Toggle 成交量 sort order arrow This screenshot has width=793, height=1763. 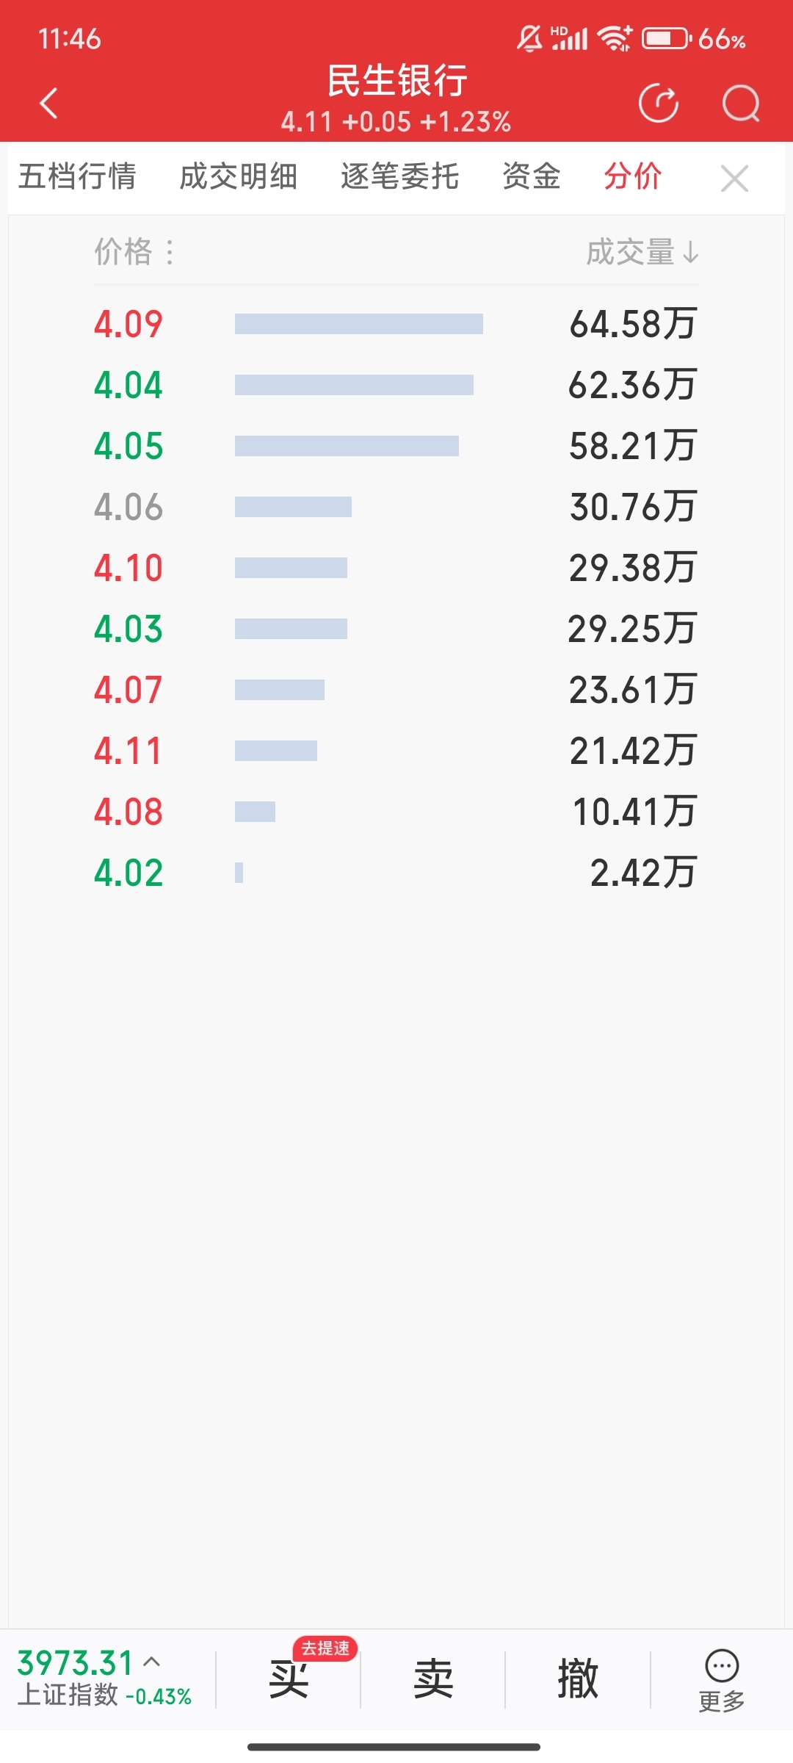(690, 253)
